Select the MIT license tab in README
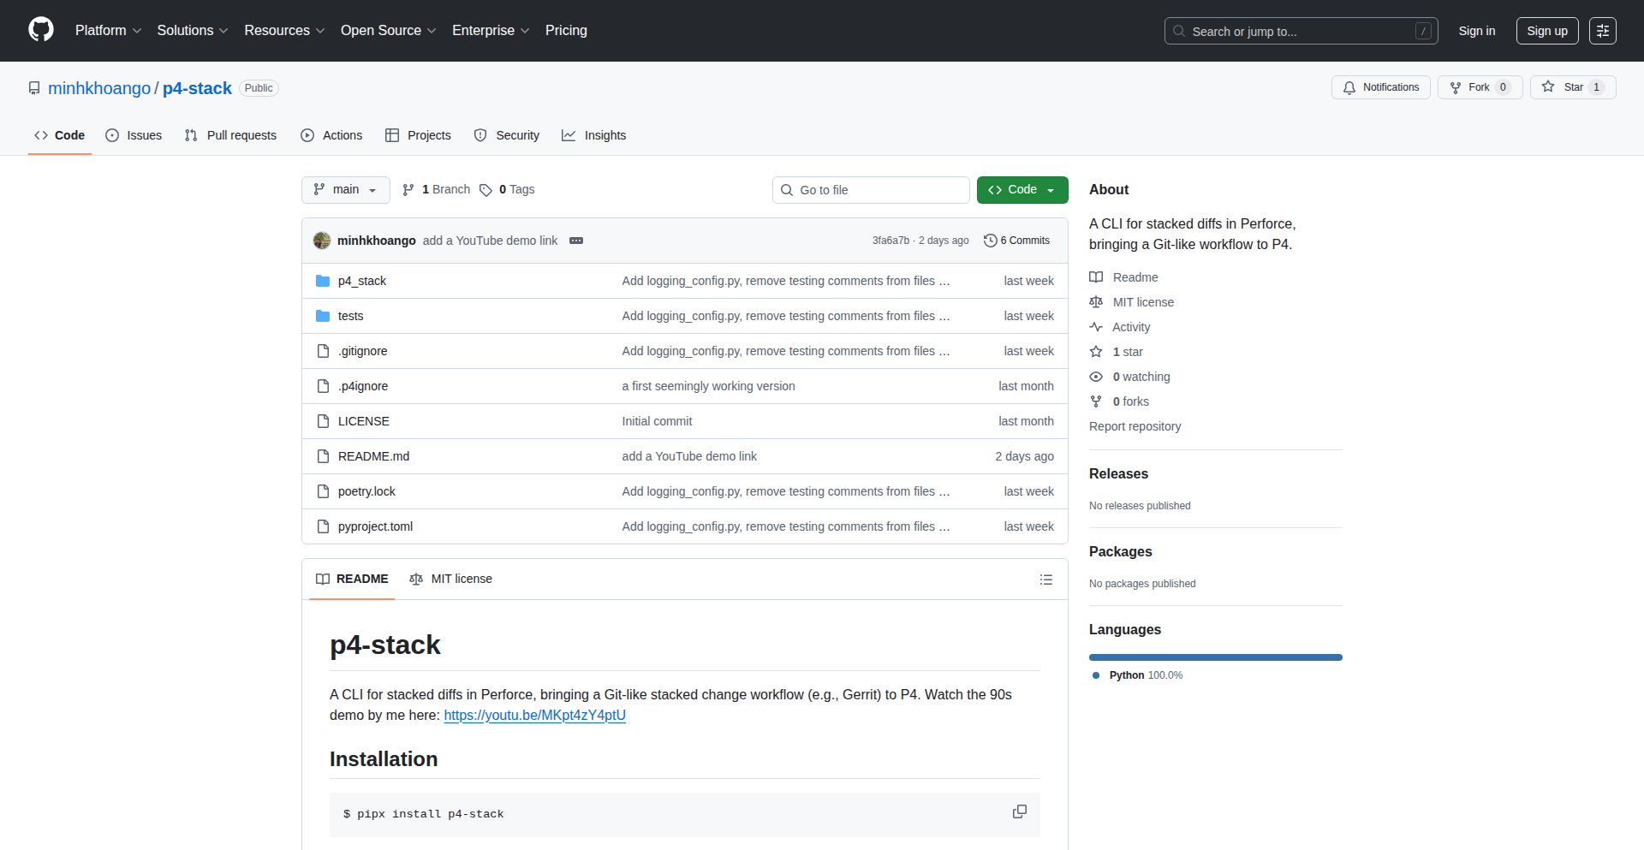Viewport: 1644px width, 850px height. click(451, 579)
